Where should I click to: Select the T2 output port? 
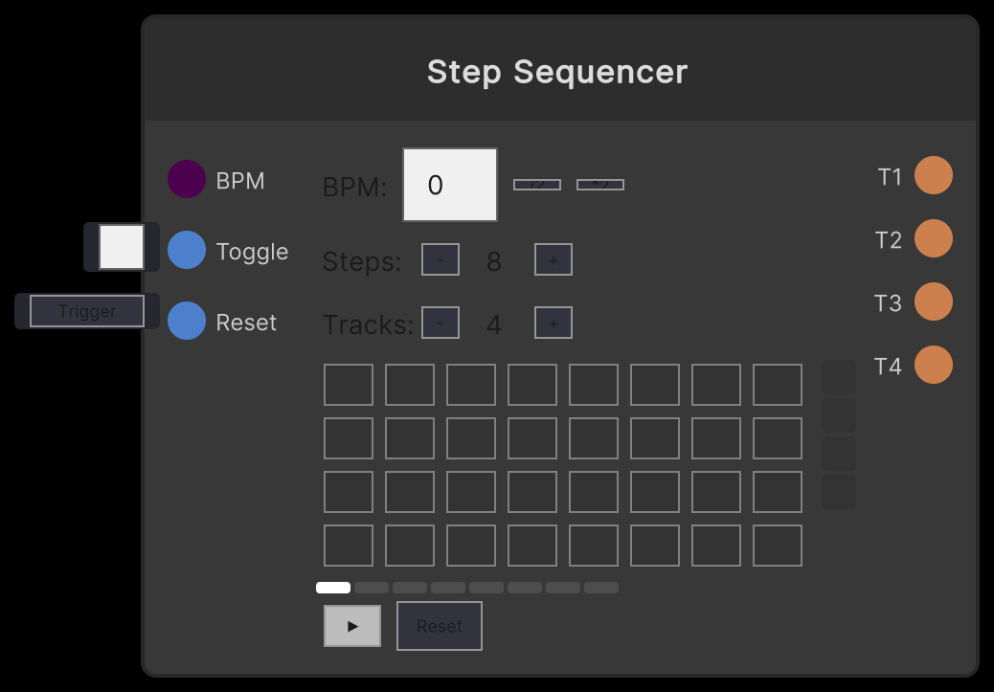click(933, 238)
